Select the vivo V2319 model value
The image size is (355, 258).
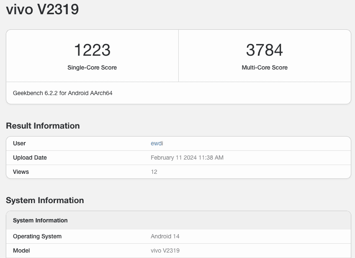165,251
